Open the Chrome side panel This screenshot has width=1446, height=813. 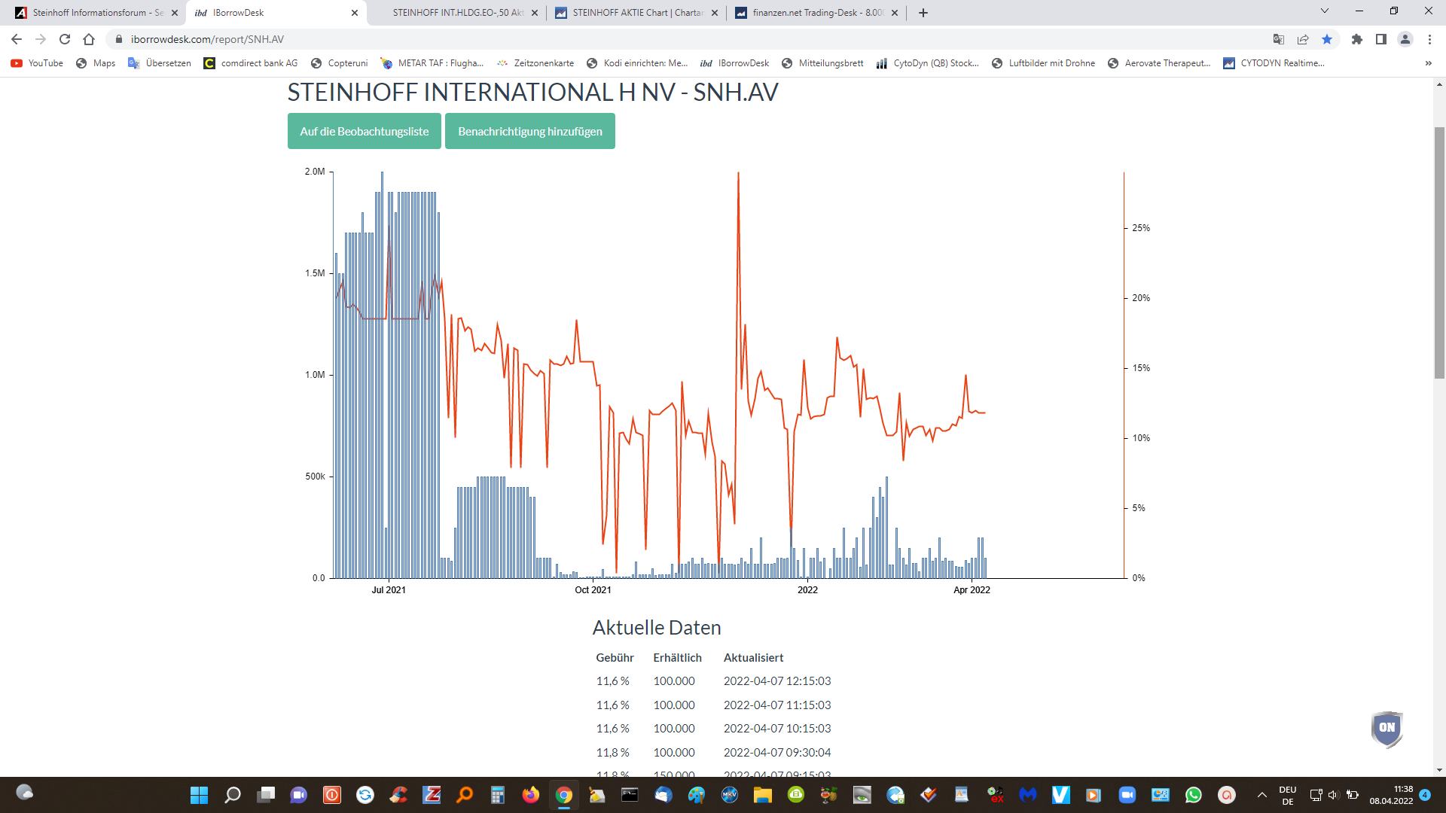(1381, 39)
